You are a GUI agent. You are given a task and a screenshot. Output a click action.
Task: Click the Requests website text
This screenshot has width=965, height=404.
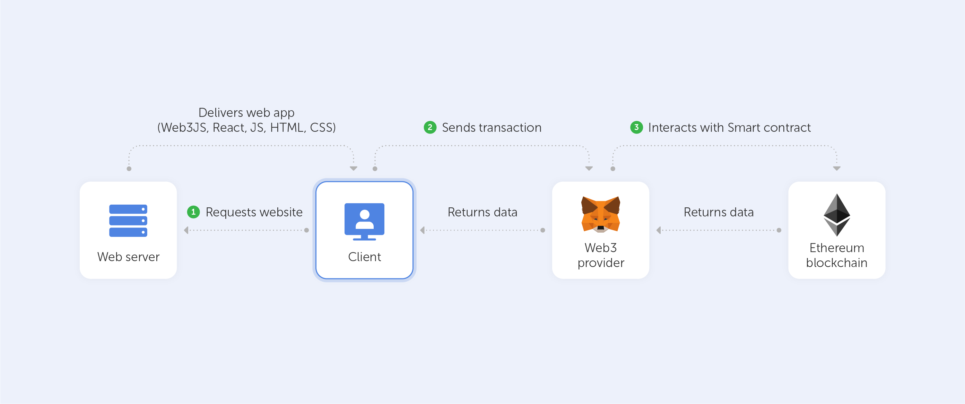pos(254,212)
